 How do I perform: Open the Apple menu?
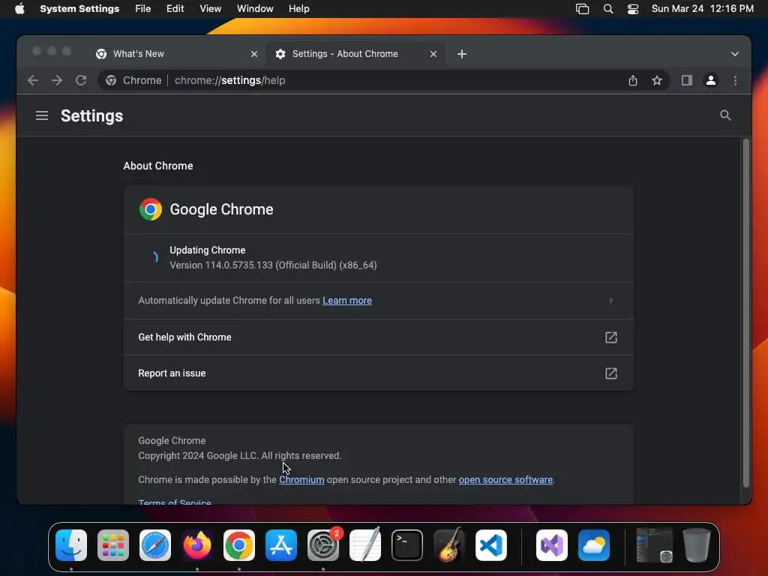coord(19,9)
